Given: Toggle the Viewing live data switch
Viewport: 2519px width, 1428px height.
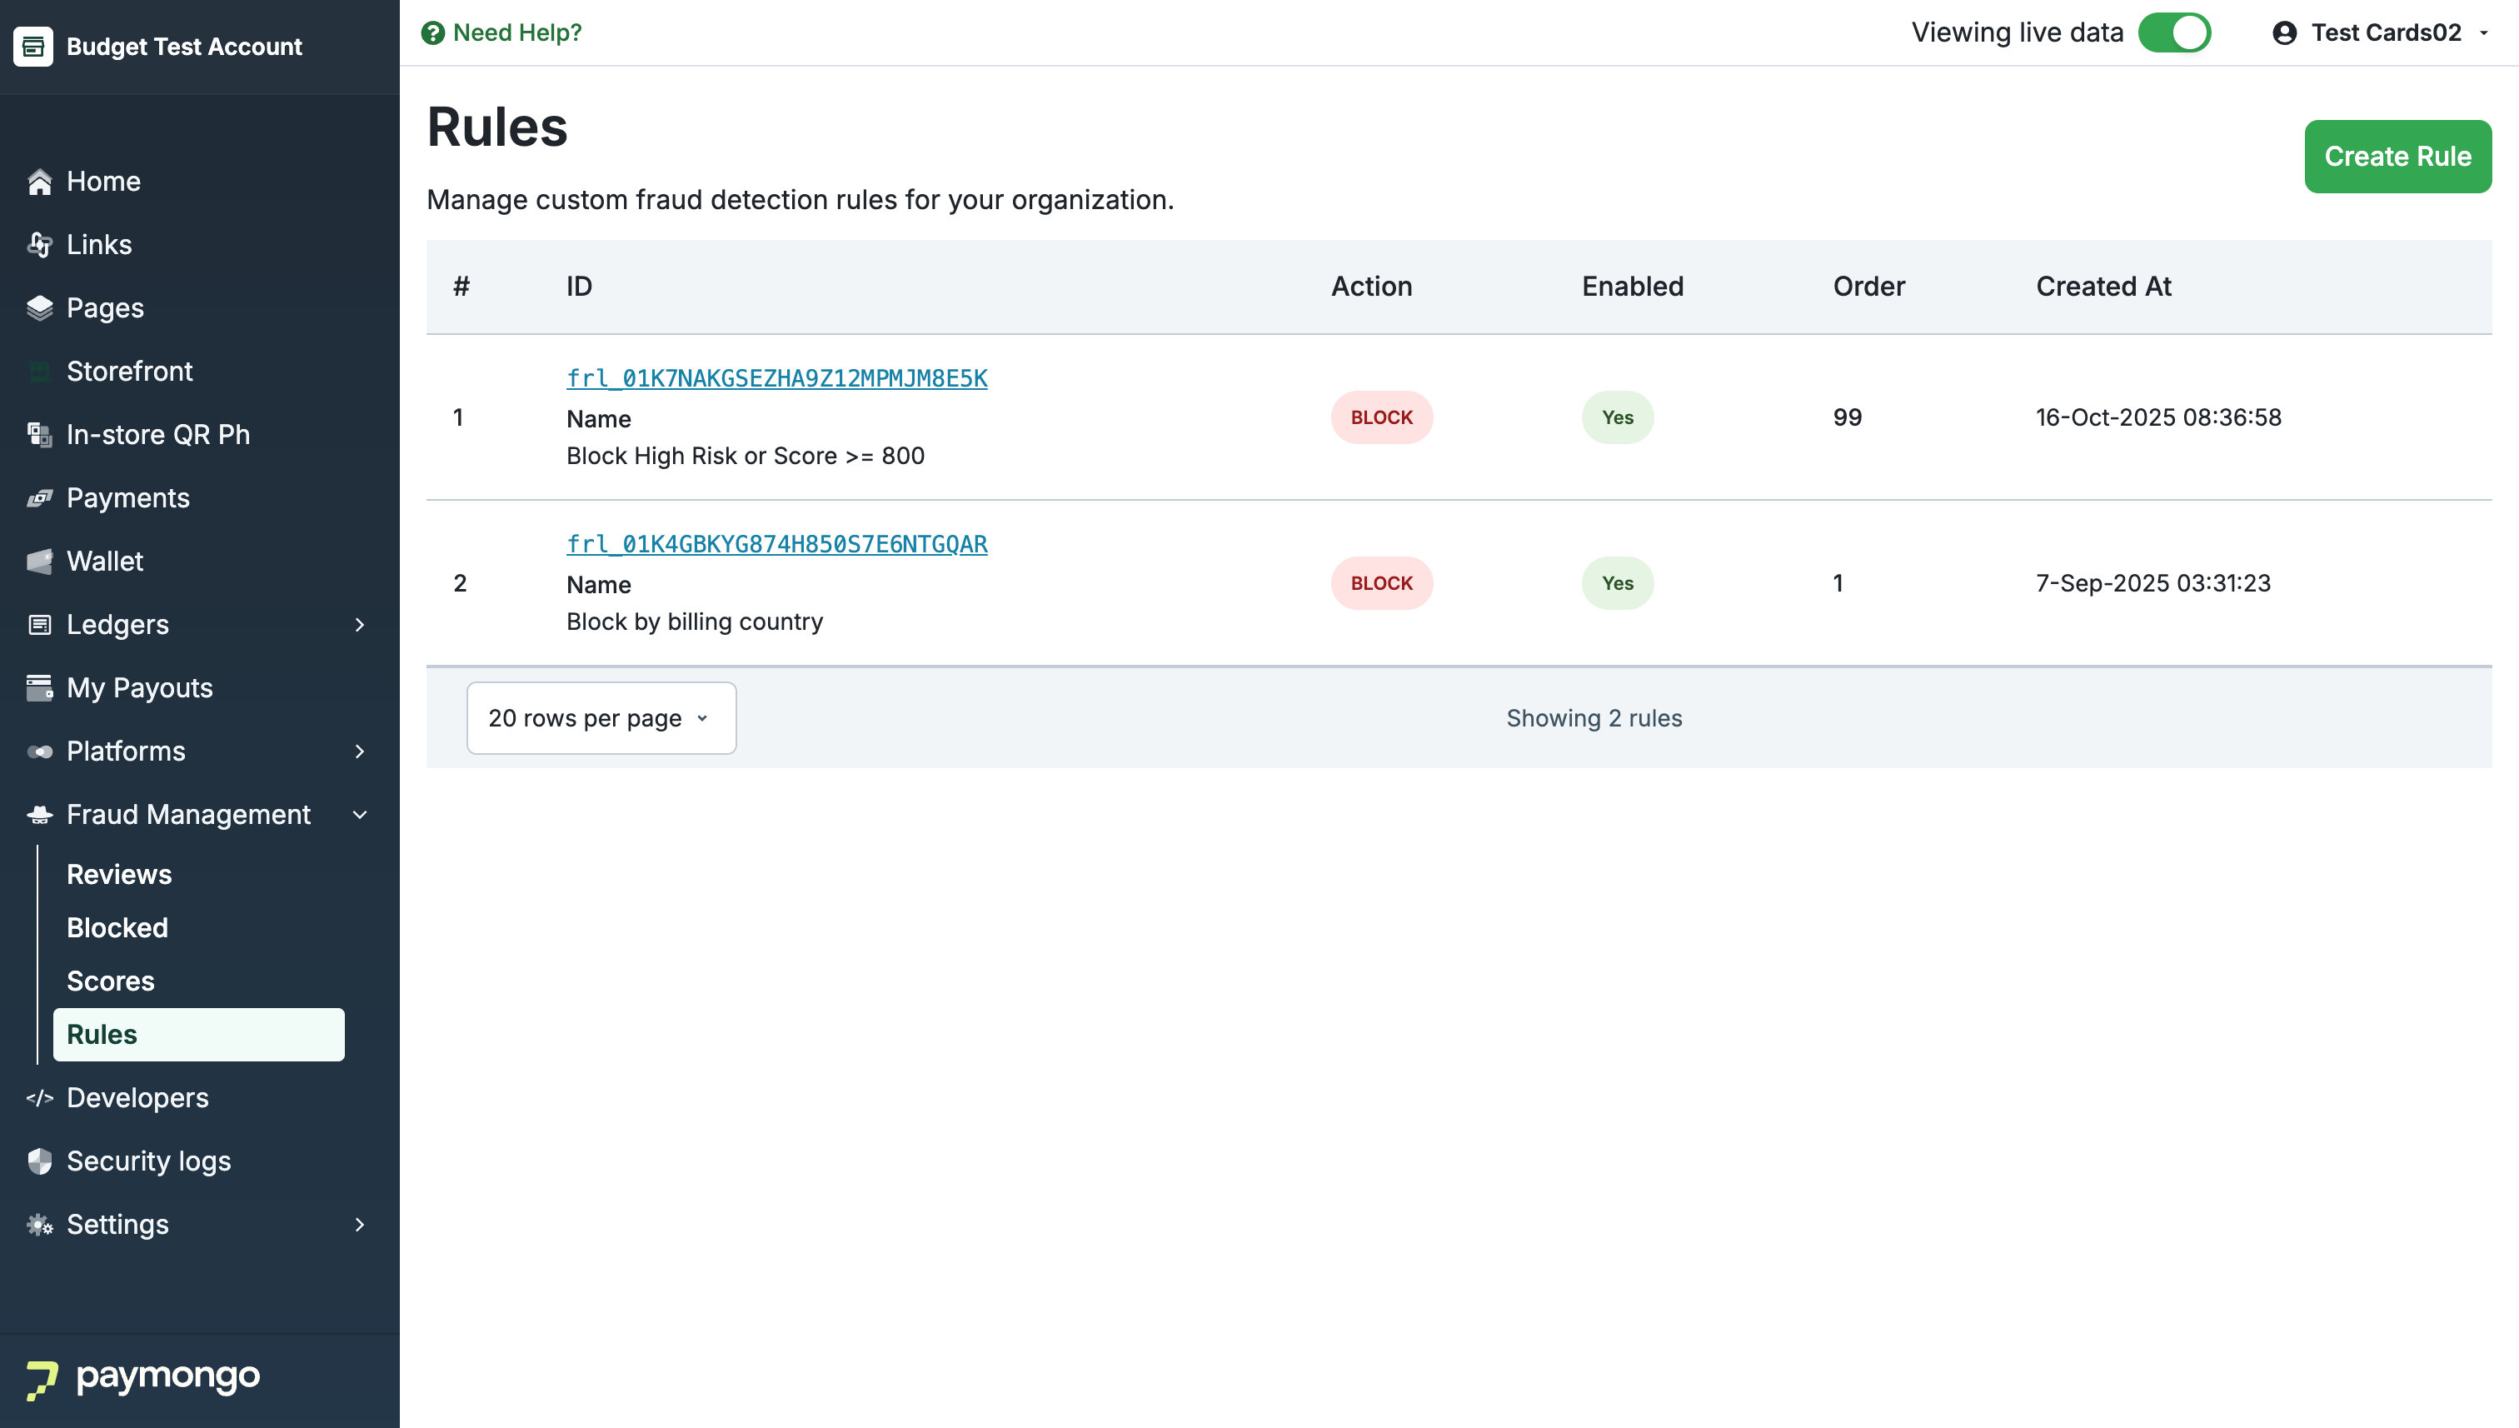Looking at the screenshot, I should [2174, 33].
